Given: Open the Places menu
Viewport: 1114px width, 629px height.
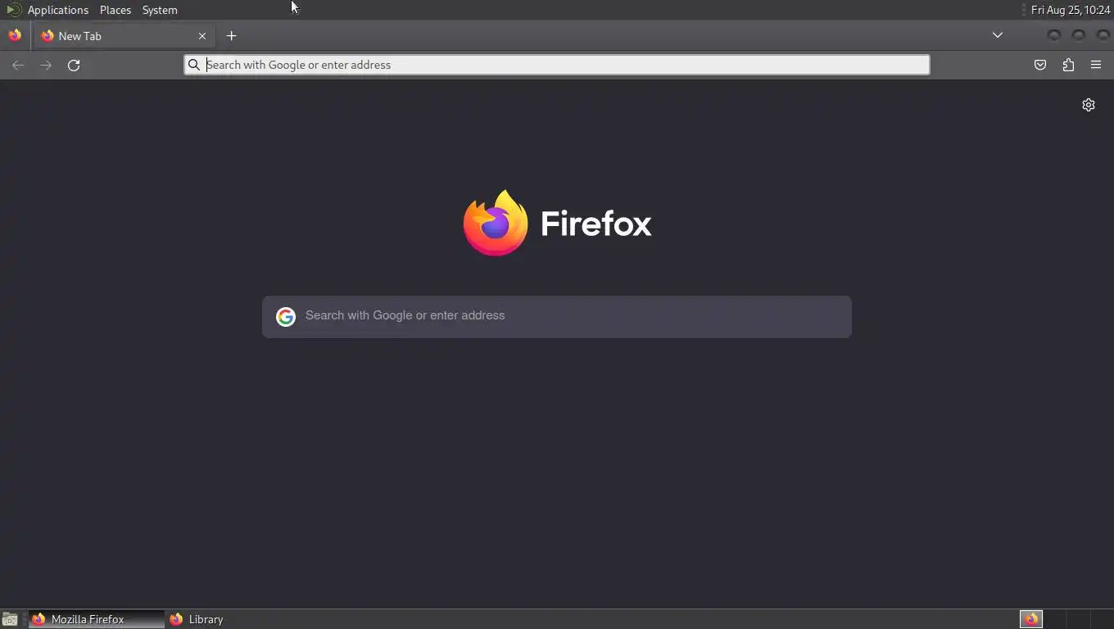Looking at the screenshot, I should tap(115, 10).
